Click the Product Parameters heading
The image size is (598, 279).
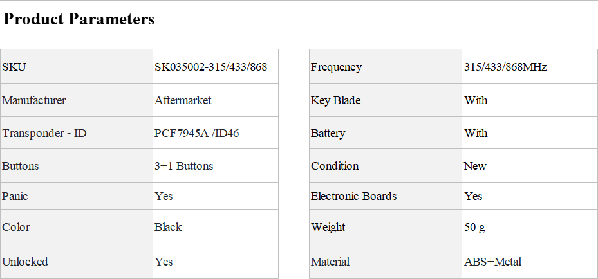point(79,19)
